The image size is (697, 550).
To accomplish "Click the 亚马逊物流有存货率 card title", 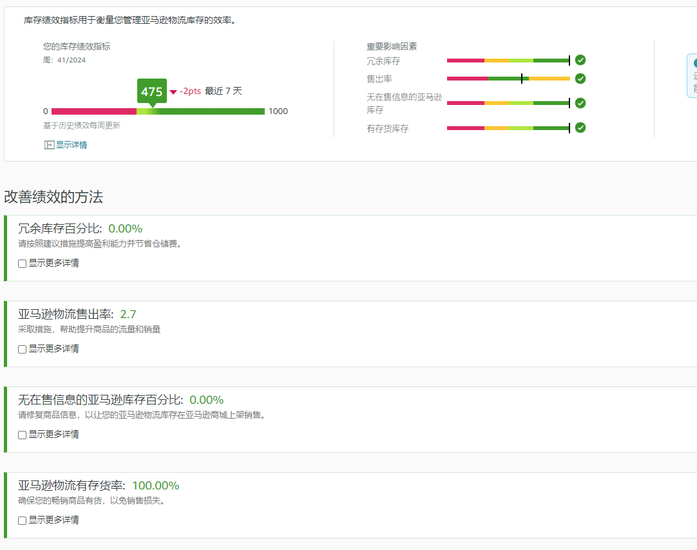I will [x=71, y=486].
